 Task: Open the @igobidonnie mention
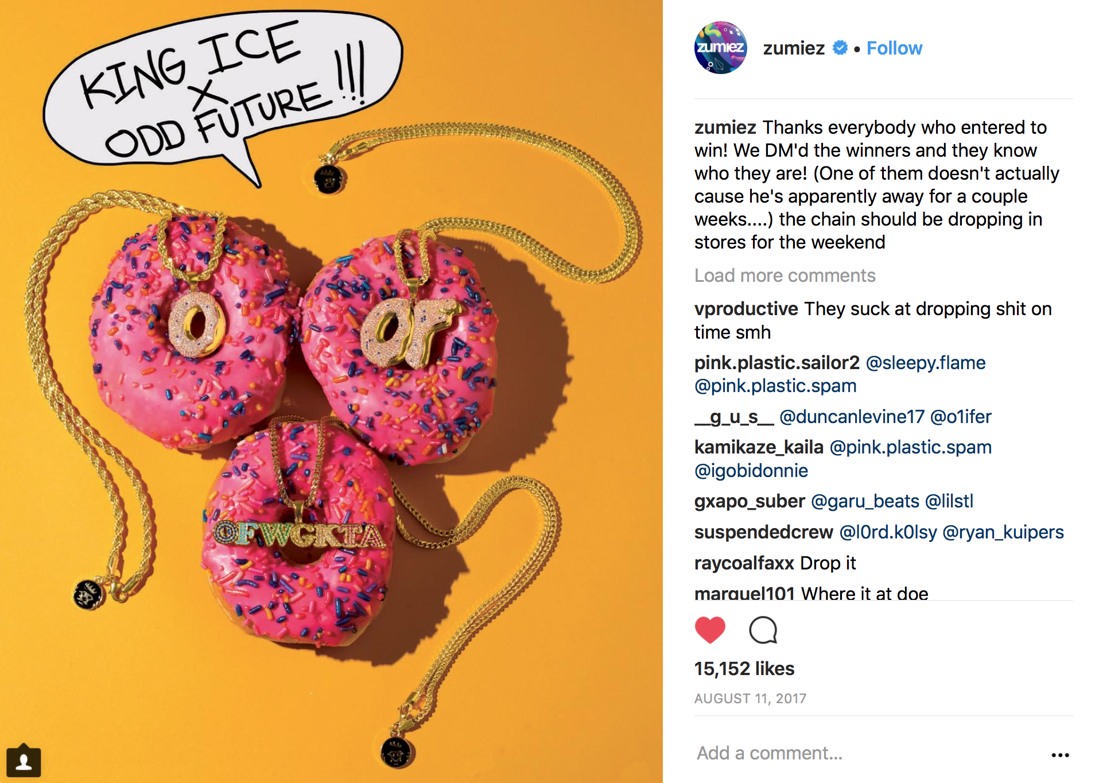(x=751, y=471)
